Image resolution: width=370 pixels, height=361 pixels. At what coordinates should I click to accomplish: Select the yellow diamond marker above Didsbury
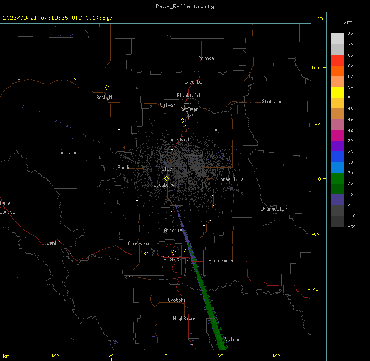click(167, 179)
